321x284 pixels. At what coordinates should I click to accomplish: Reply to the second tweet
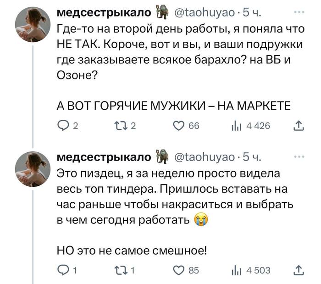coord(63,270)
